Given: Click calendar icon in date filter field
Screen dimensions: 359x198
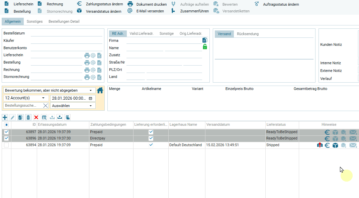Looking at the screenshot, I should pos(90,98).
